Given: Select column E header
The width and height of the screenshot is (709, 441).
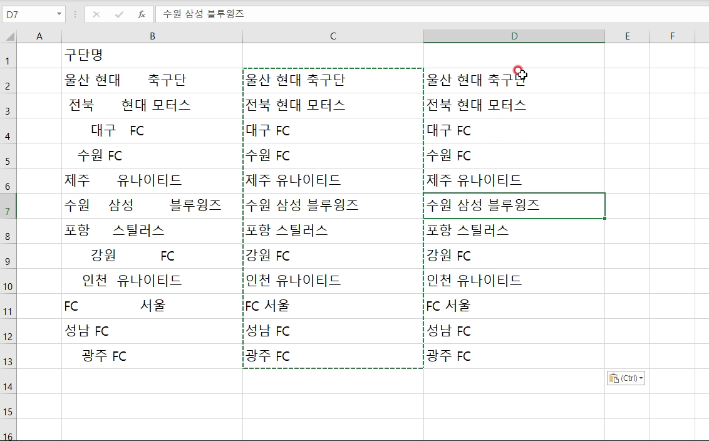Looking at the screenshot, I should click(x=627, y=36).
